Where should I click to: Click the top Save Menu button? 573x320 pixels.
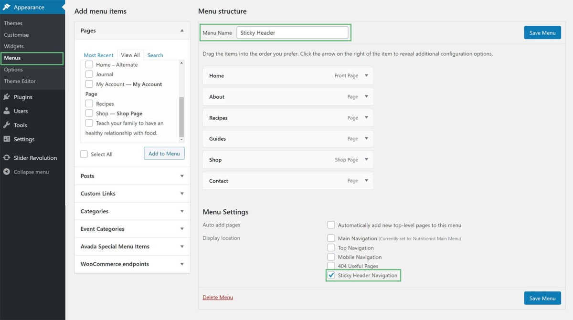click(542, 33)
